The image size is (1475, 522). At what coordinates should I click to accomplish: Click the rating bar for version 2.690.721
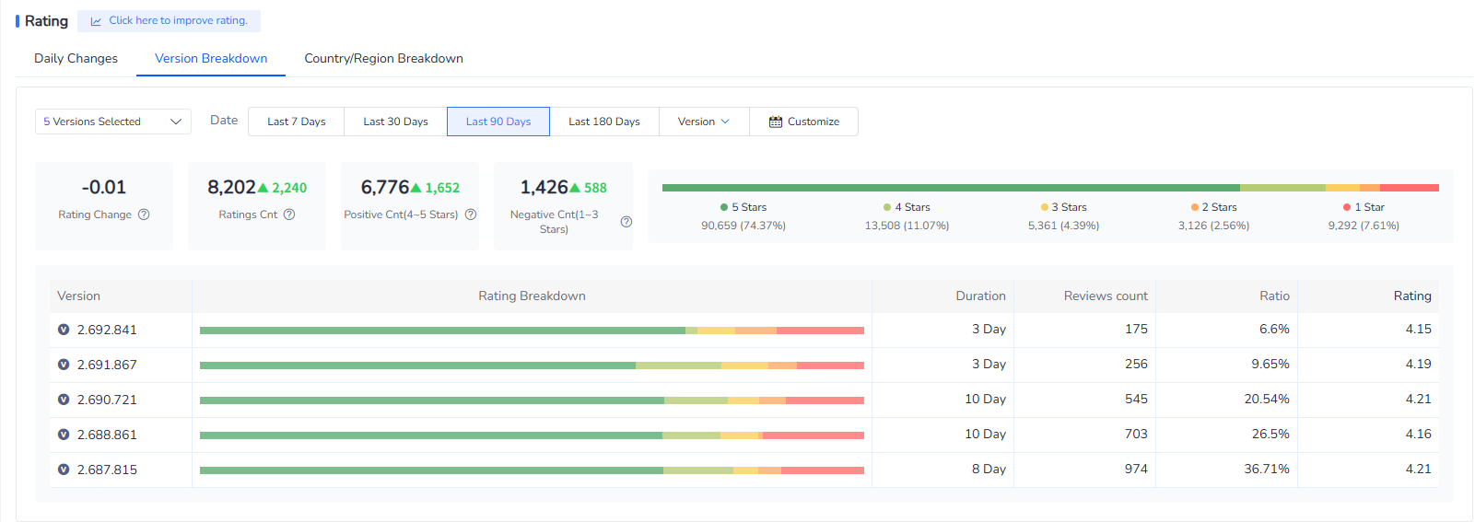pos(532,400)
